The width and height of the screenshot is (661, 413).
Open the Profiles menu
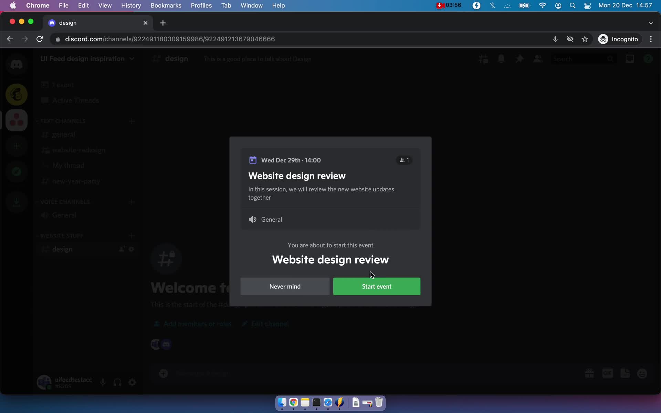point(201,6)
